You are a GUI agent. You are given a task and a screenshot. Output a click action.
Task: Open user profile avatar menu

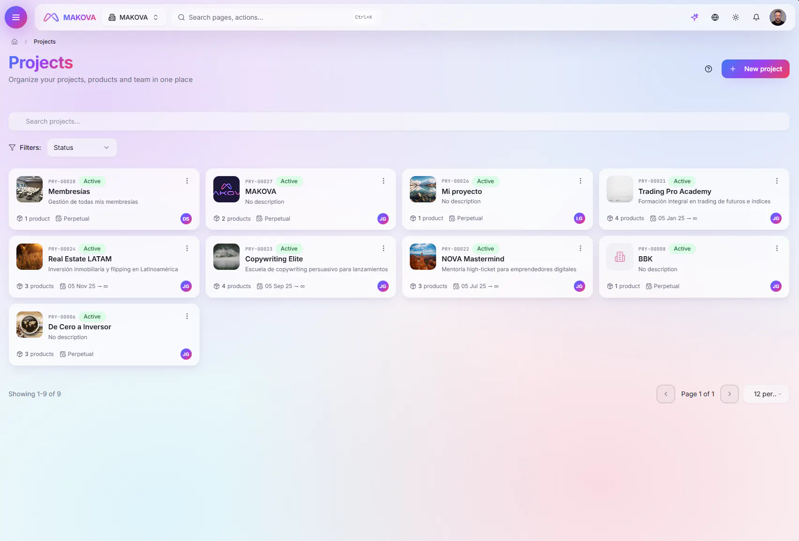(778, 17)
